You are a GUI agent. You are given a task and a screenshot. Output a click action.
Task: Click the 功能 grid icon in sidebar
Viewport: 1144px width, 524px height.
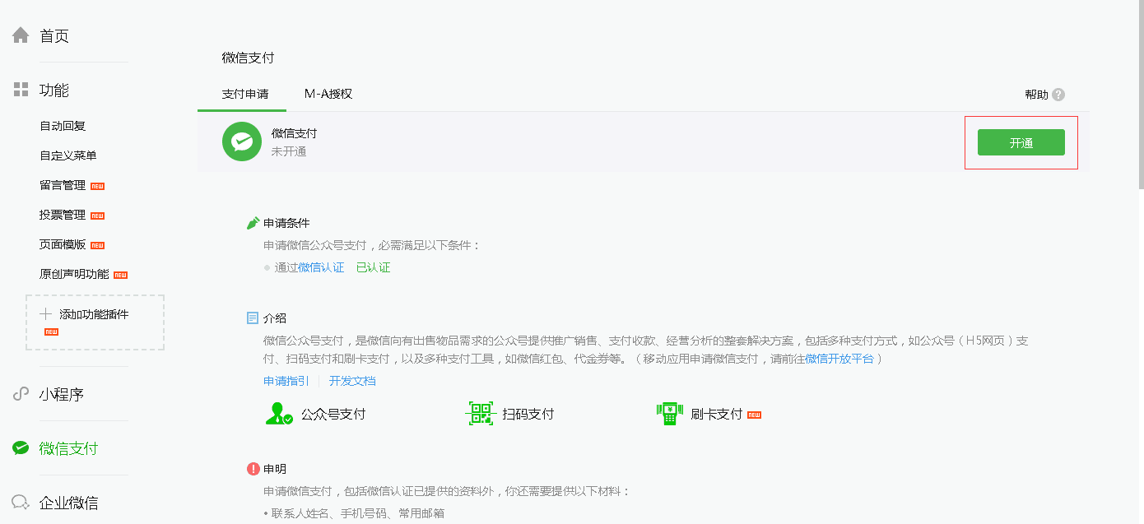coord(21,90)
